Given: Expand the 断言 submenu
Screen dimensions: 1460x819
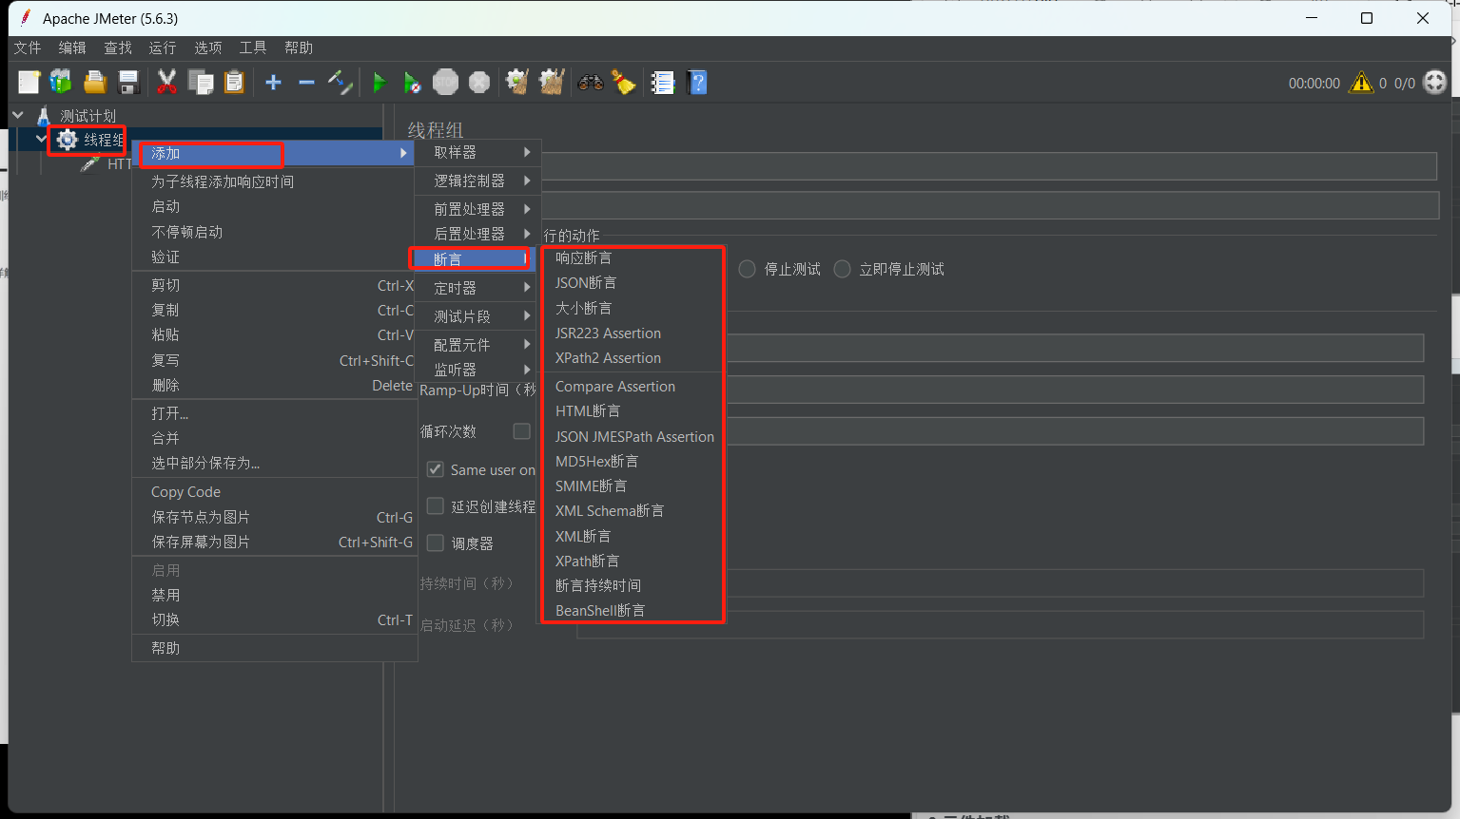Looking at the screenshot, I should click(x=477, y=258).
